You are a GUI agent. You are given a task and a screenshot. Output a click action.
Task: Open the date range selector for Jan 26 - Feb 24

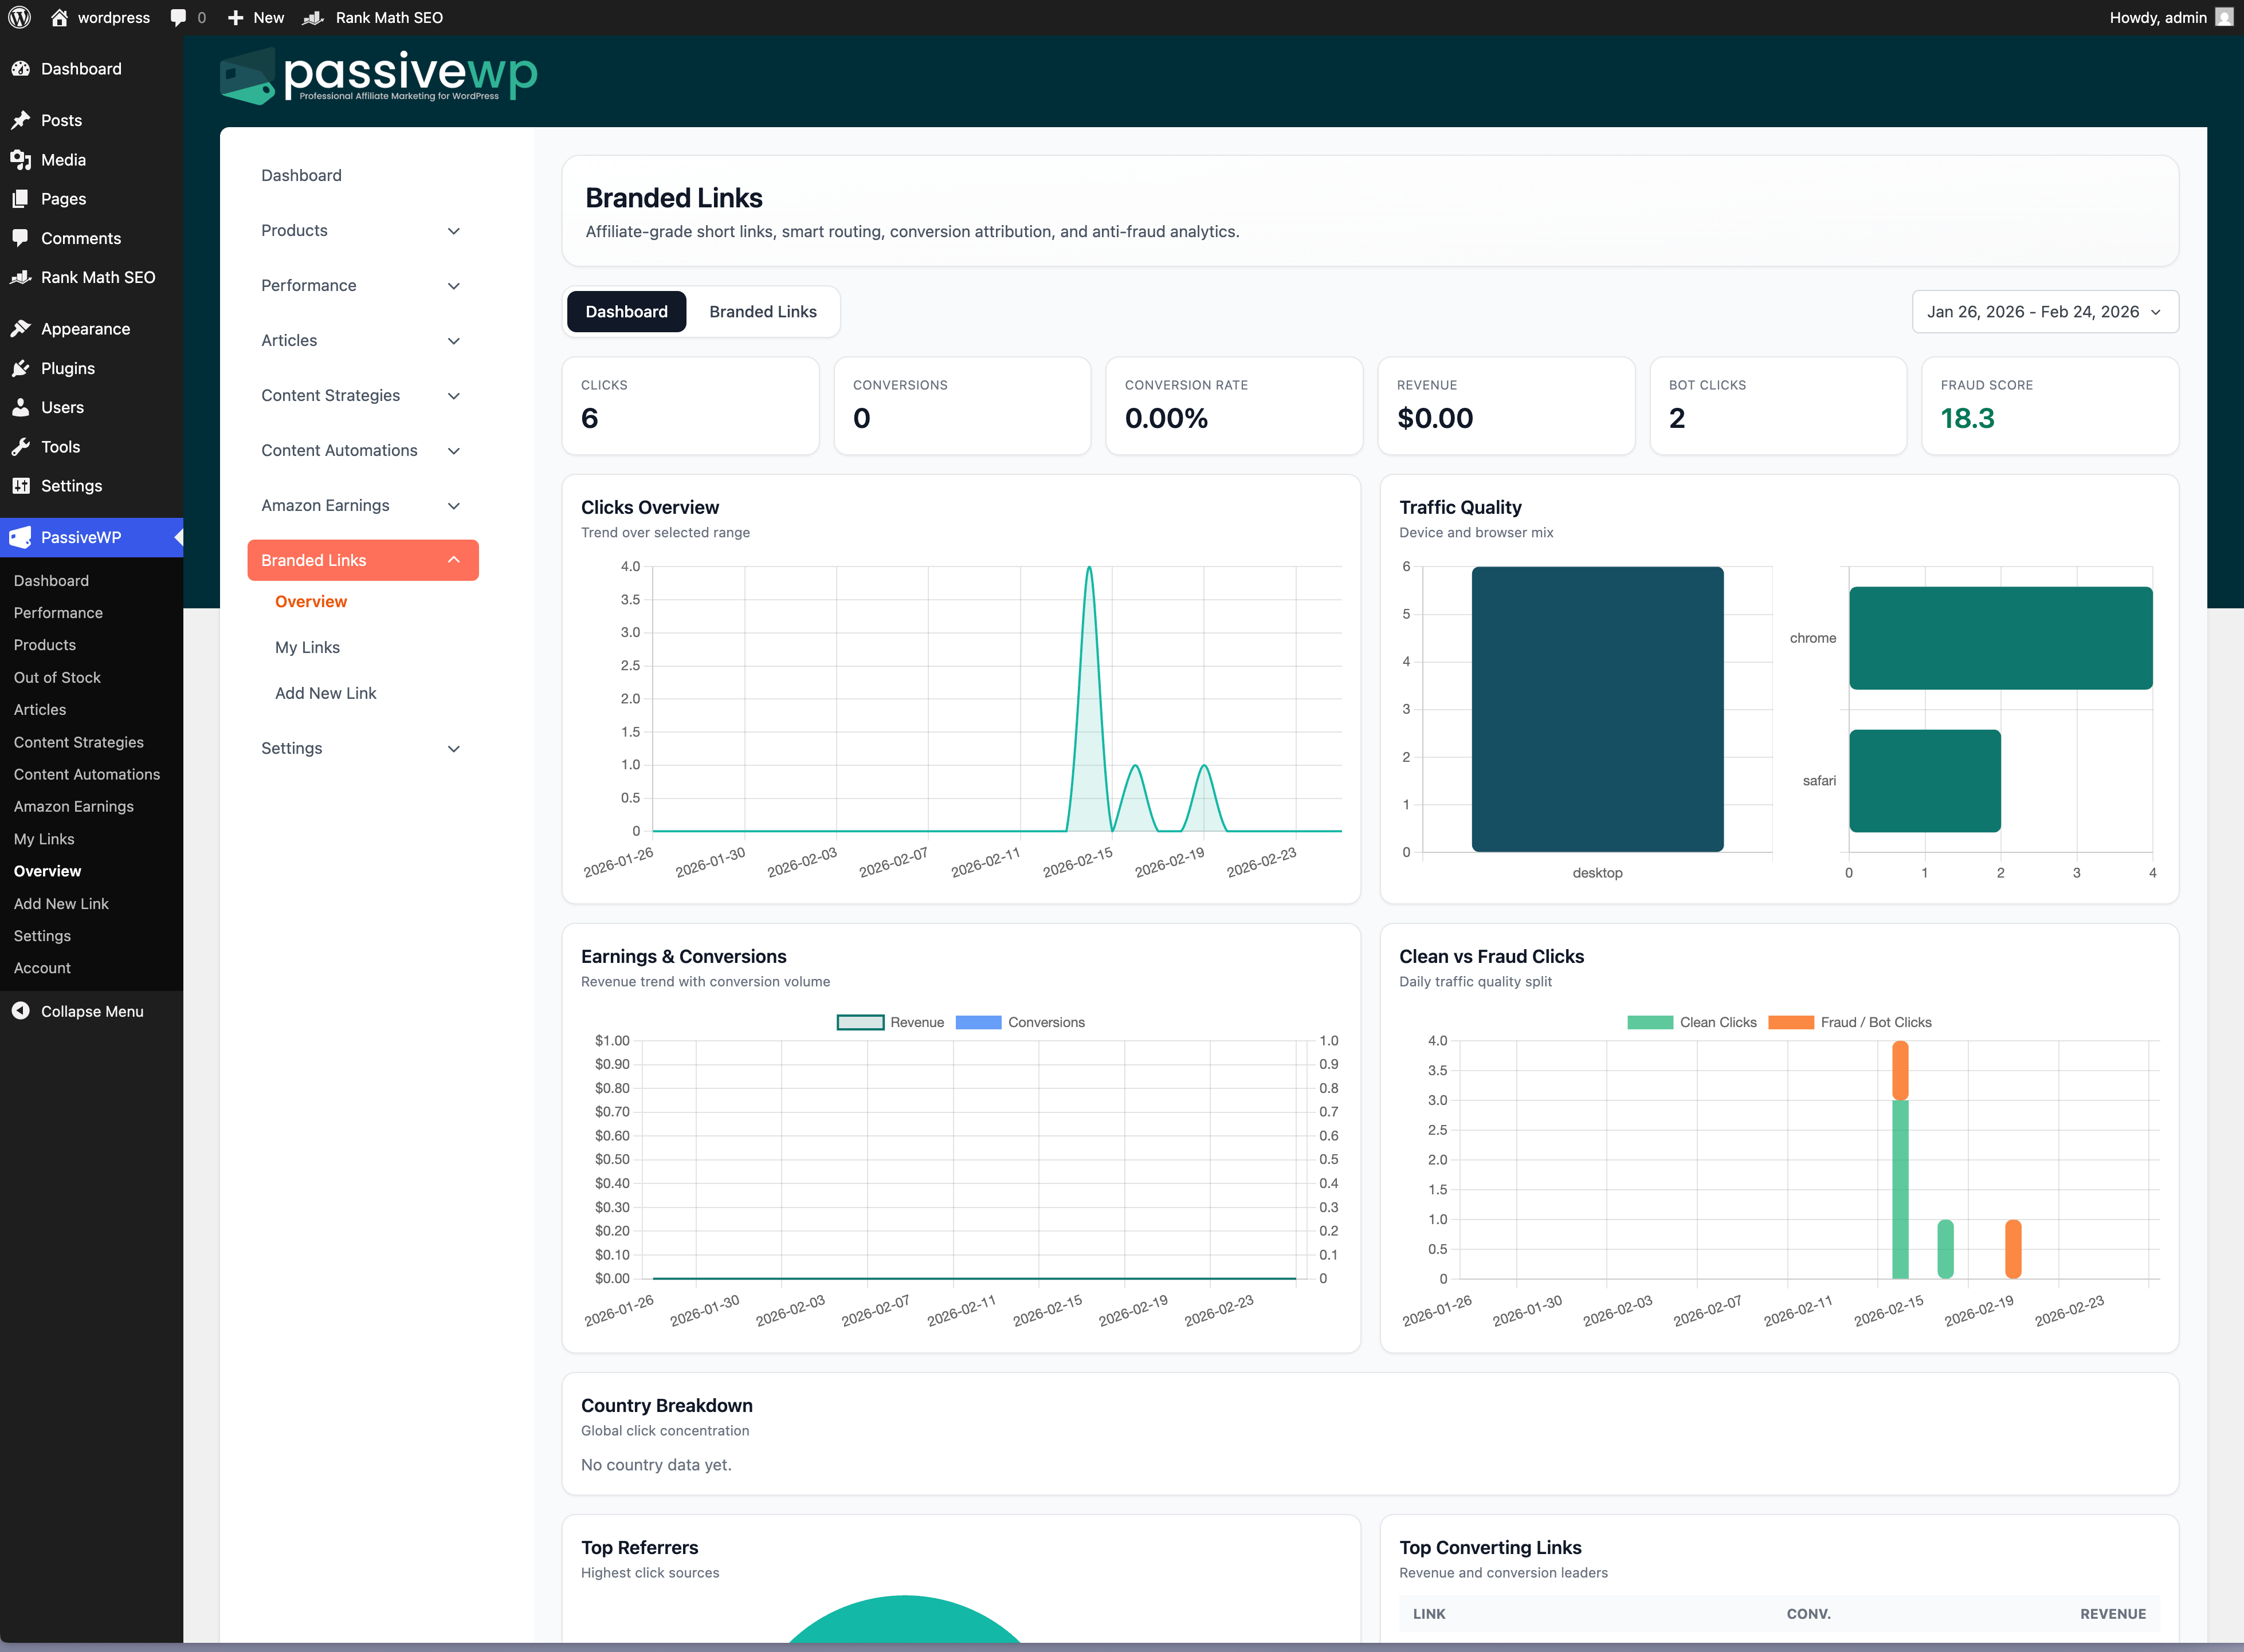pos(2043,311)
